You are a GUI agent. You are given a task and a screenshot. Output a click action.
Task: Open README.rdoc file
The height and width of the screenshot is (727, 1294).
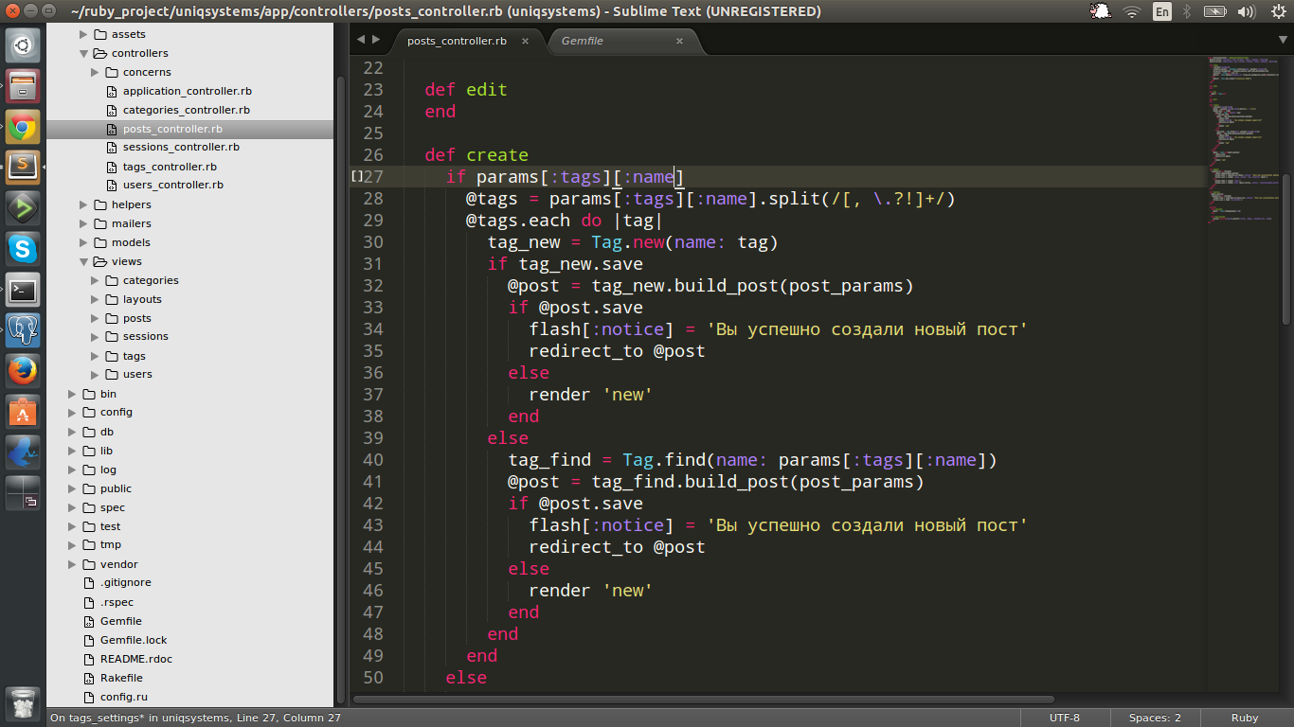pyautogui.click(x=136, y=659)
